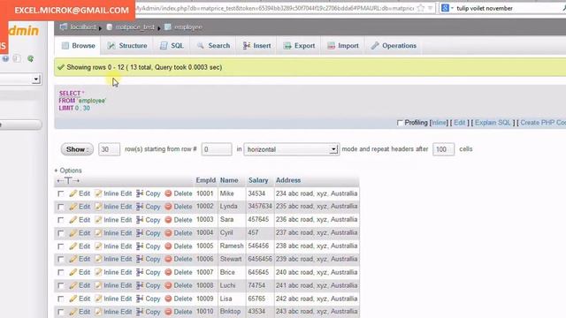Select checkbox for row 10008 Luchi
The height and width of the screenshot is (318, 566).
point(61,285)
